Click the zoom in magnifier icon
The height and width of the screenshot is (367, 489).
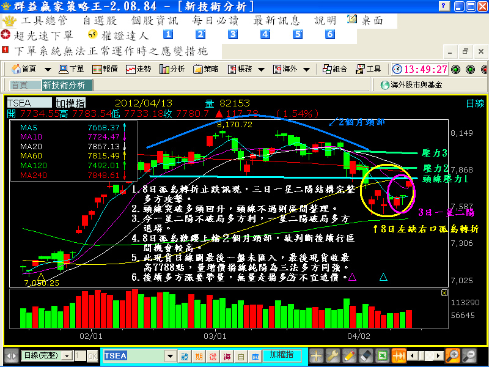452,356
